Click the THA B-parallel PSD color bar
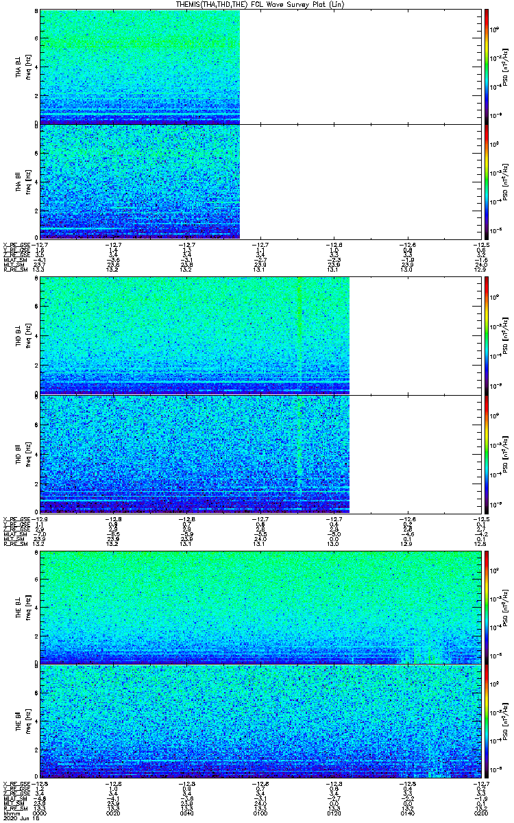This screenshot has width=514, height=823. tap(487, 181)
